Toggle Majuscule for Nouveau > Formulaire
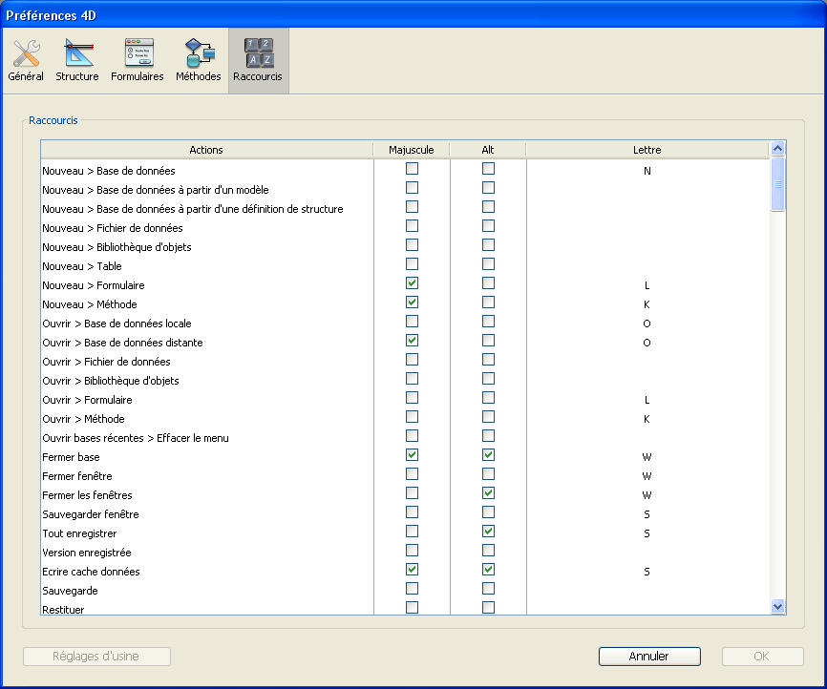 [412, 283]
